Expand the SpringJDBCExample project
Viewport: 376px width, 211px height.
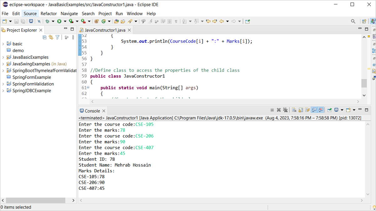click(x=3, y=91)
